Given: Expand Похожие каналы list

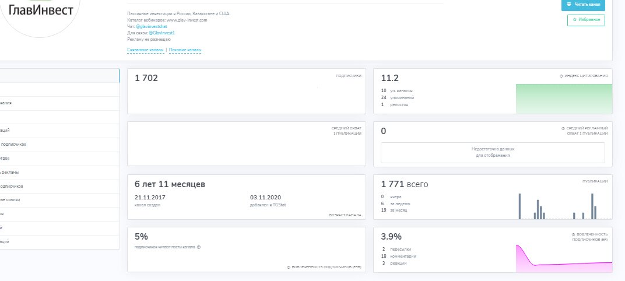Looking at the screenshot, I should point(185,50).
